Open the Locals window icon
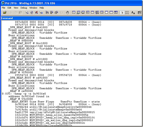 click(x=83, y=12)
